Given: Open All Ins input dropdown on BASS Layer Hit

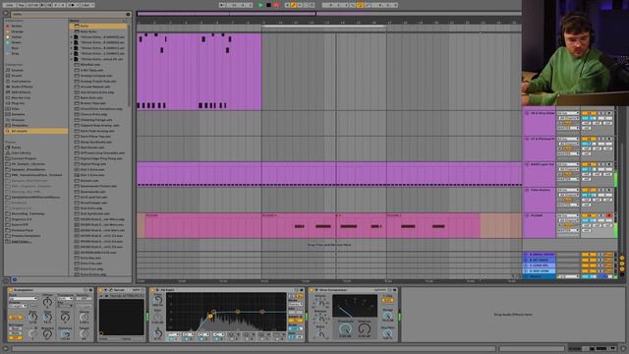Looking at the screenshot, I should (568, 164).
